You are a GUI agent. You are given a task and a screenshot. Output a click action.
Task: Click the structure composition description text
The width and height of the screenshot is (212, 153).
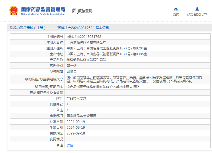(134, 79)
